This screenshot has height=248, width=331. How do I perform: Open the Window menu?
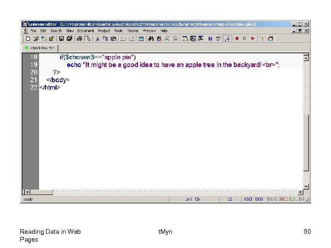point(149,31)
